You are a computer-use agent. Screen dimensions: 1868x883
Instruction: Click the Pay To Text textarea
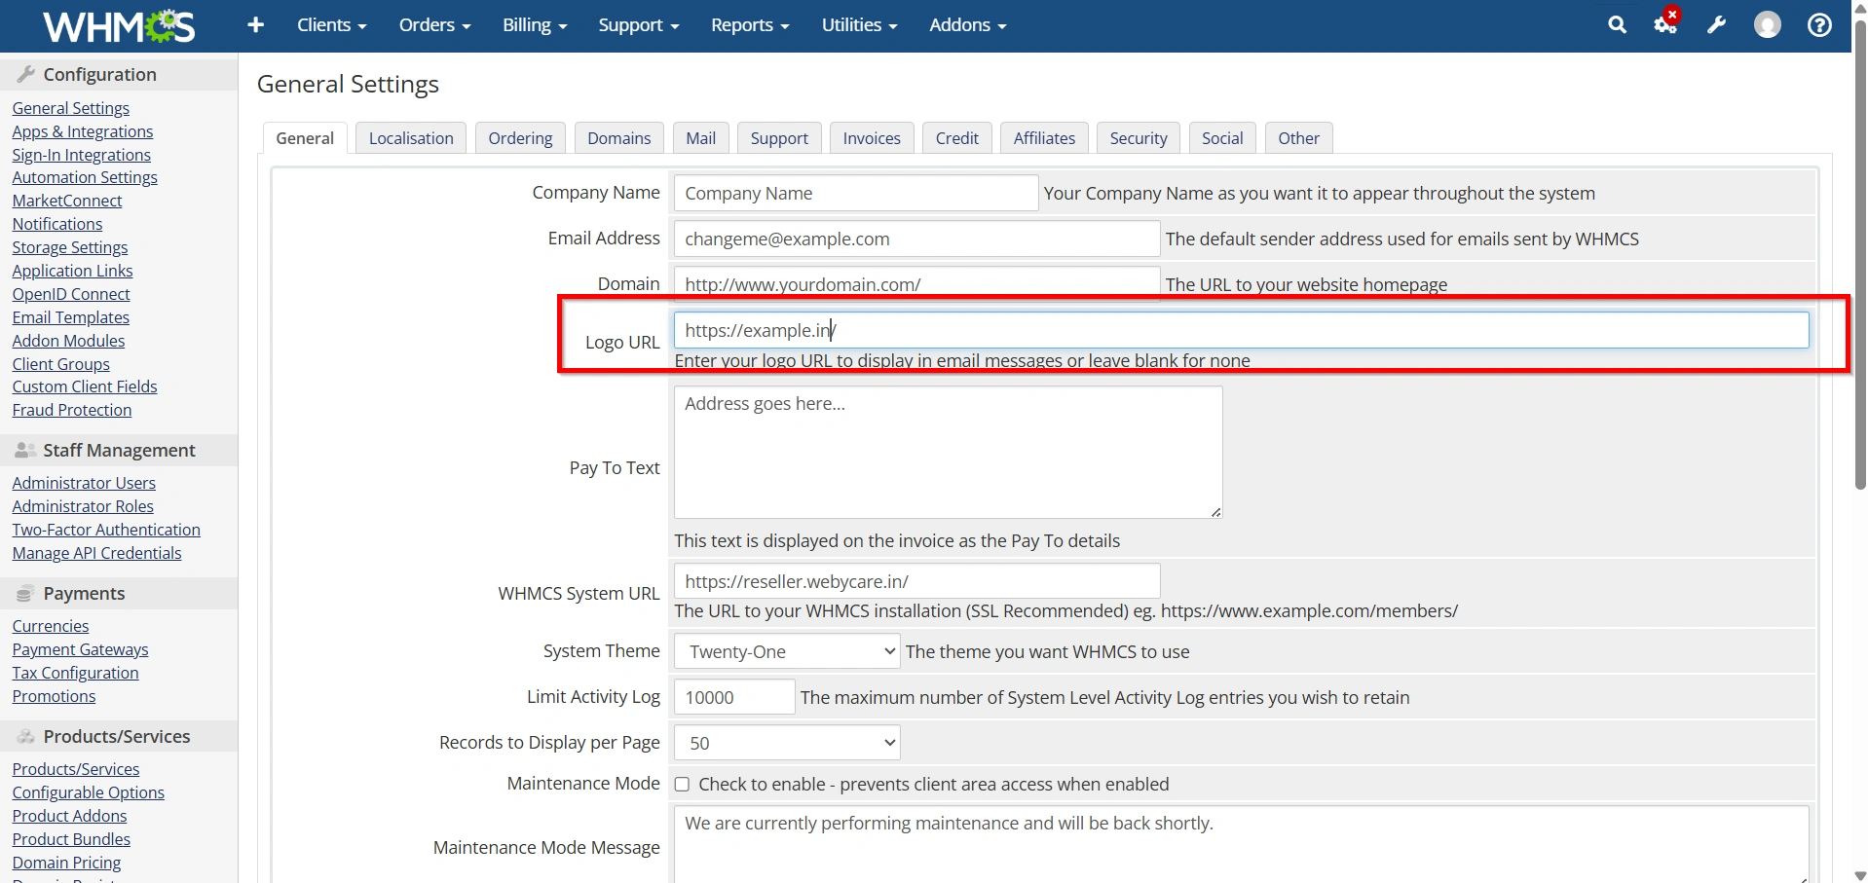coord(948,452)
